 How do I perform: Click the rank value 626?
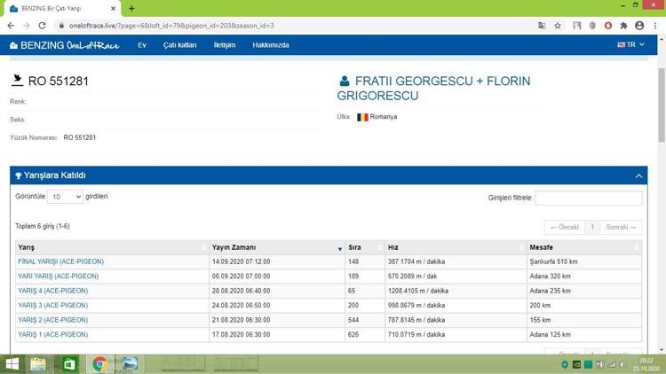[353, 335]
